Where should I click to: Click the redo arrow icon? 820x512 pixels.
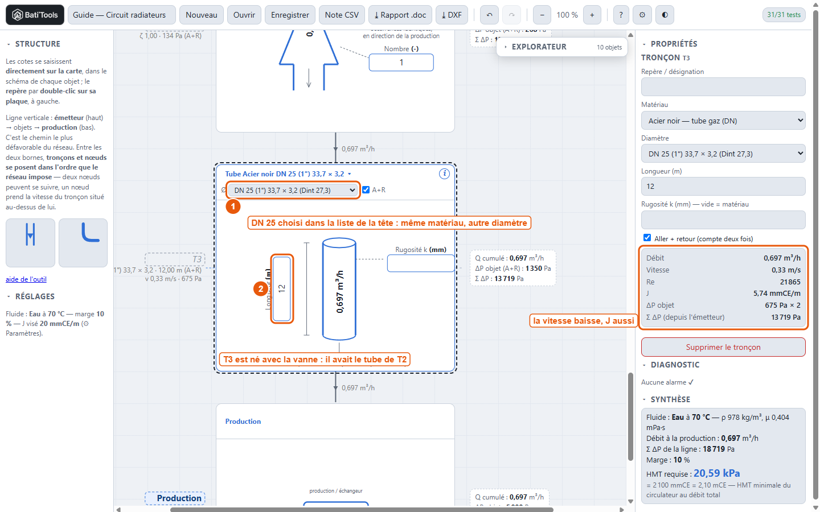click(511, 15)
